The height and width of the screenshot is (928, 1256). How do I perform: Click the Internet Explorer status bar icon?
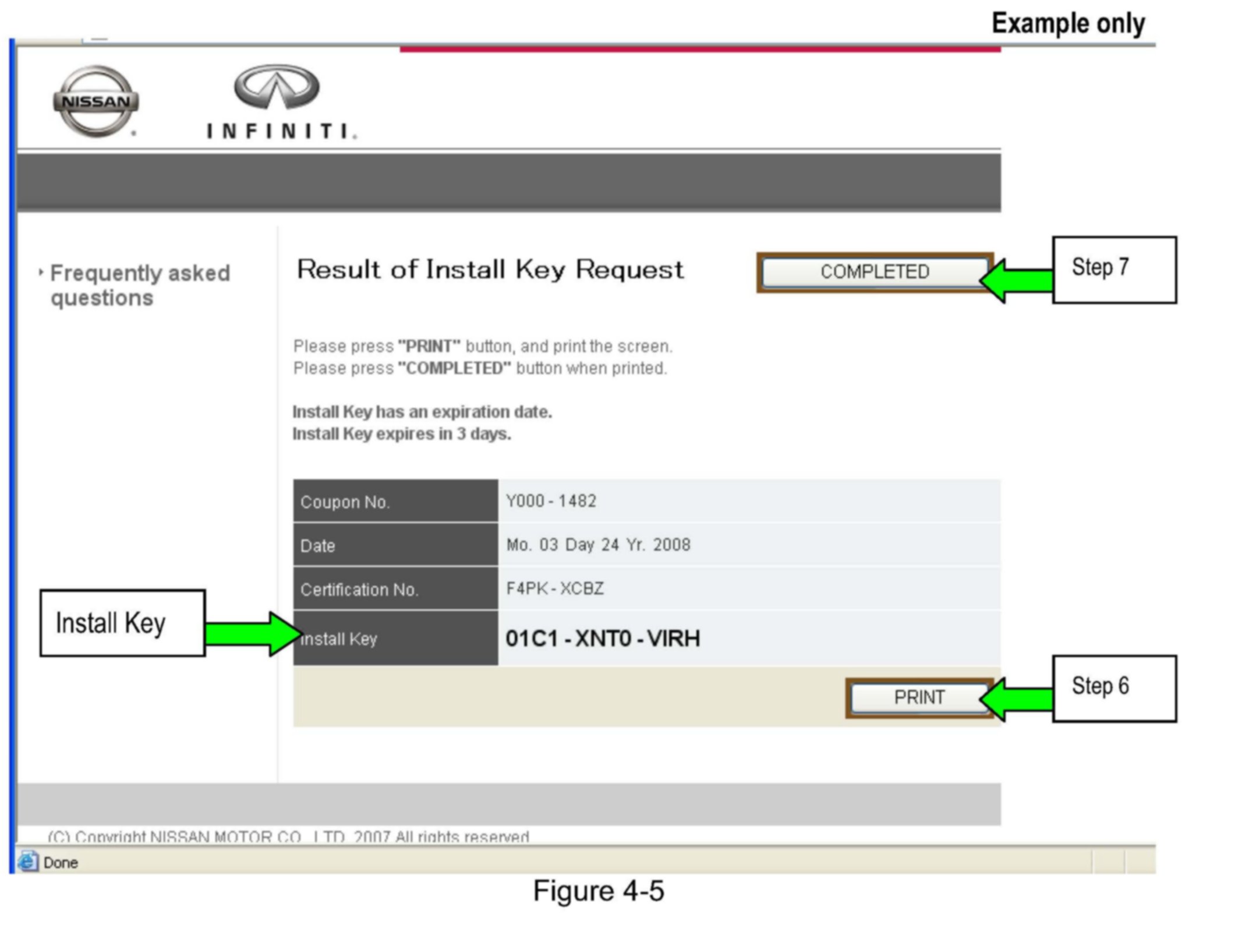point(27,861)
